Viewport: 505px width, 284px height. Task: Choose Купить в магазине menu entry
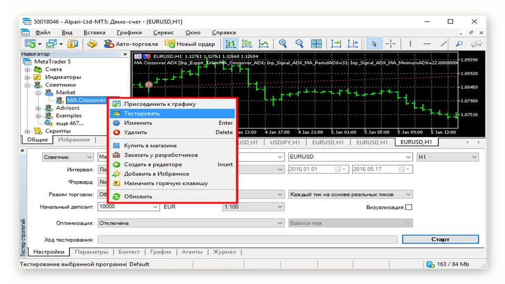(172, 146)
